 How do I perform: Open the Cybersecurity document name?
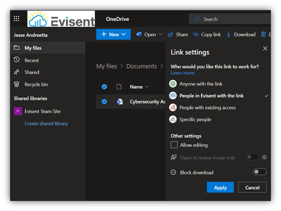tap(147, 102)
